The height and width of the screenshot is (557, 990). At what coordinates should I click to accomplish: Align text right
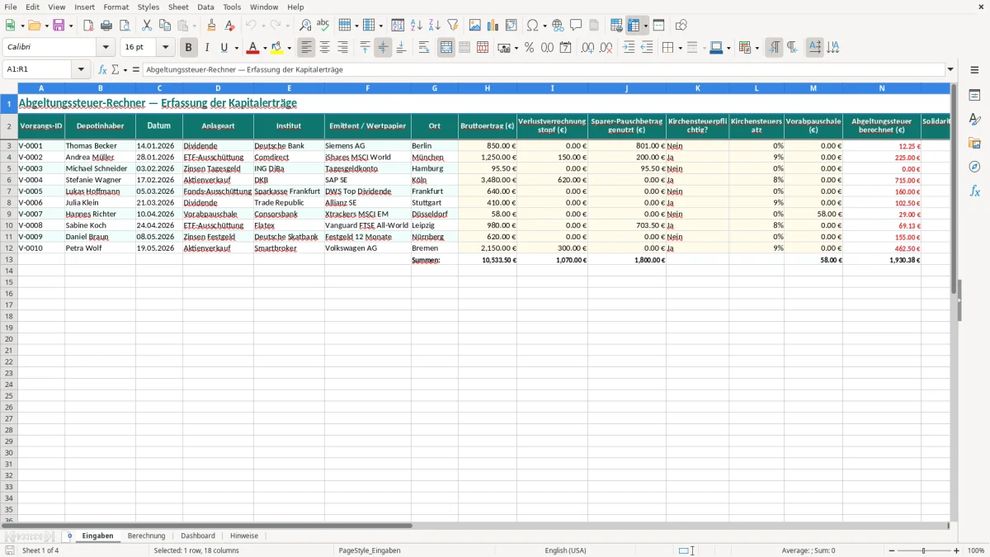tap(343, 48)
